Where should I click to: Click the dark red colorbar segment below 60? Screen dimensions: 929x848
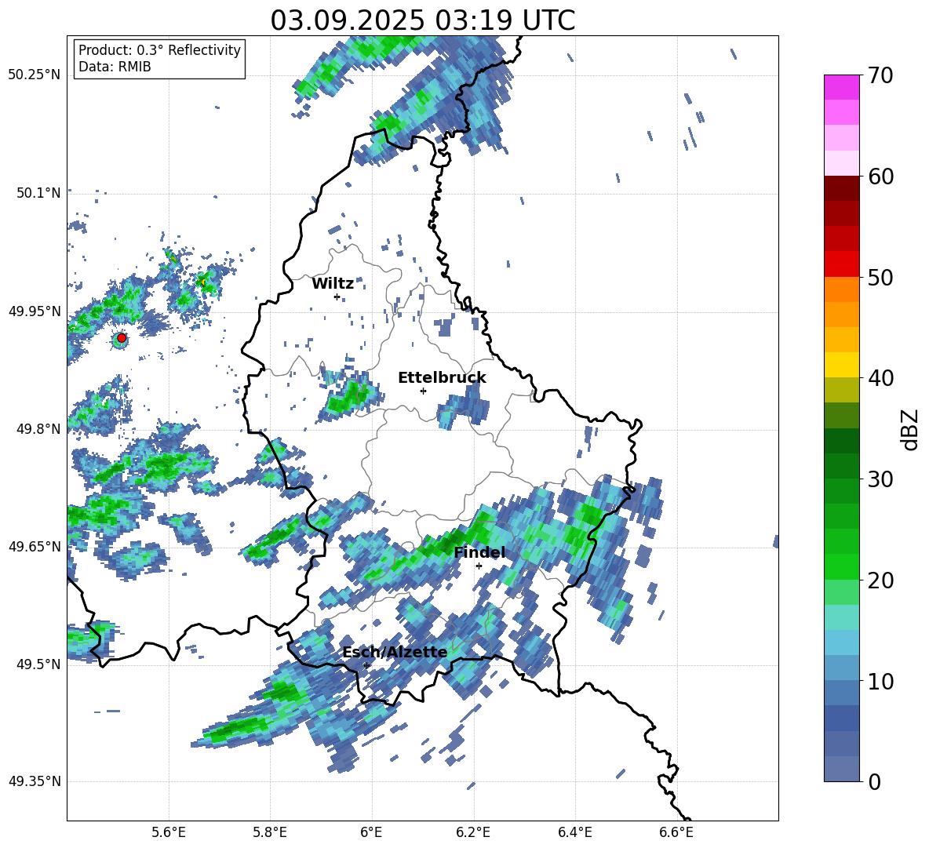842,189
